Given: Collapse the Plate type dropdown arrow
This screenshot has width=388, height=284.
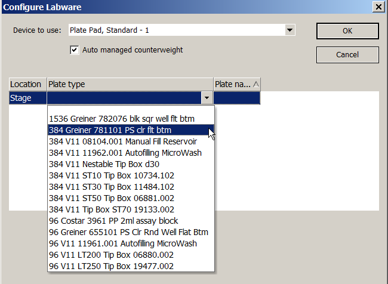Looking at the screenshot, I should pyautogui.click(x=207, y=98).
